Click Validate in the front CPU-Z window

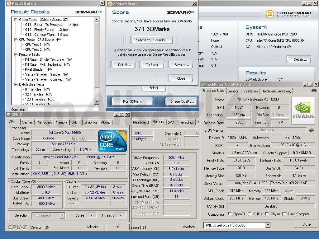click(x=92, y=227)
